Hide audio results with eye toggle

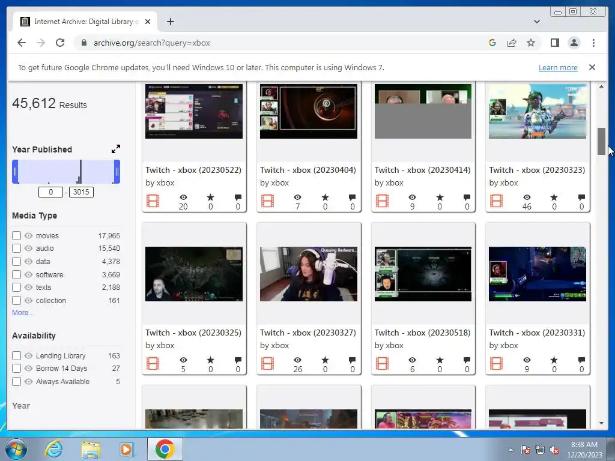(28, 248)
